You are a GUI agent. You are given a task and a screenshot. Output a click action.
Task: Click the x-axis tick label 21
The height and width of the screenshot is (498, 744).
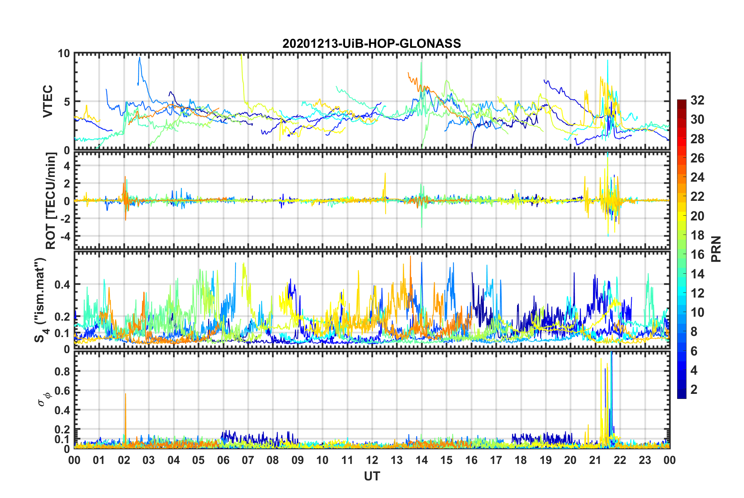595,460
